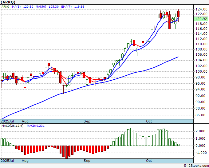Click Sep on the MACD axis
209x168 pixels.
pos(87,161)
